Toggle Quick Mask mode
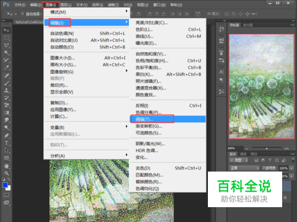Screen dimensions: 297x222 (7, 195)
